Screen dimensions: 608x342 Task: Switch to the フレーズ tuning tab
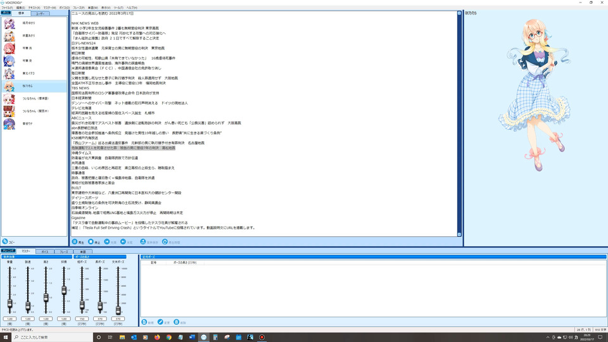[x=63, y=251]
